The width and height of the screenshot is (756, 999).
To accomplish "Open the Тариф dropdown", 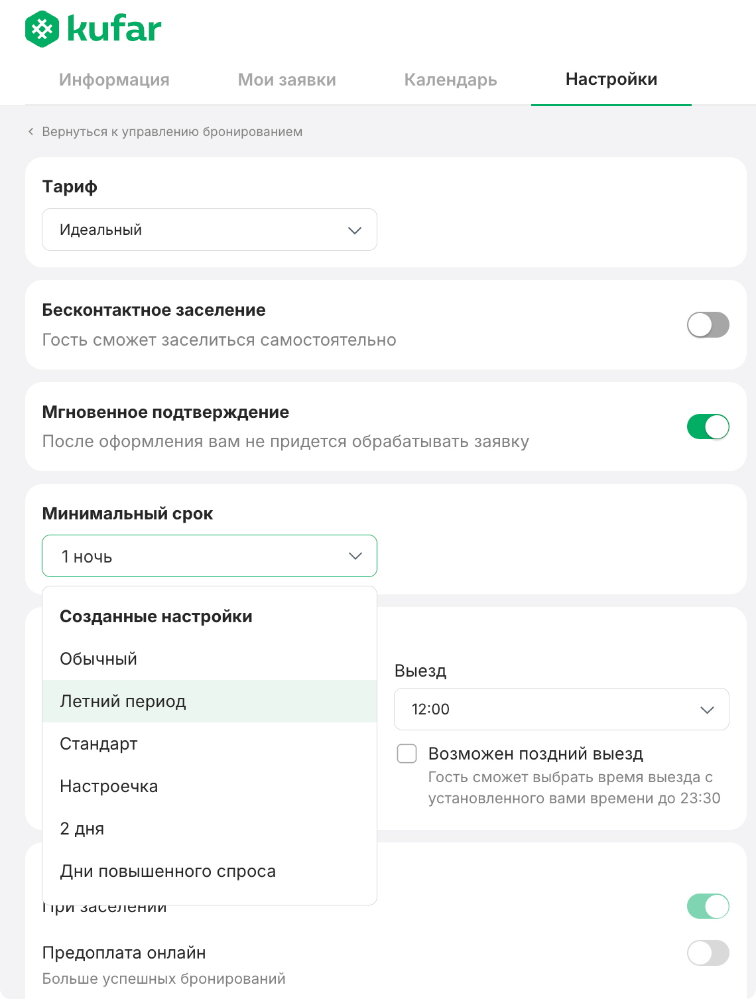I will [210, 230].
